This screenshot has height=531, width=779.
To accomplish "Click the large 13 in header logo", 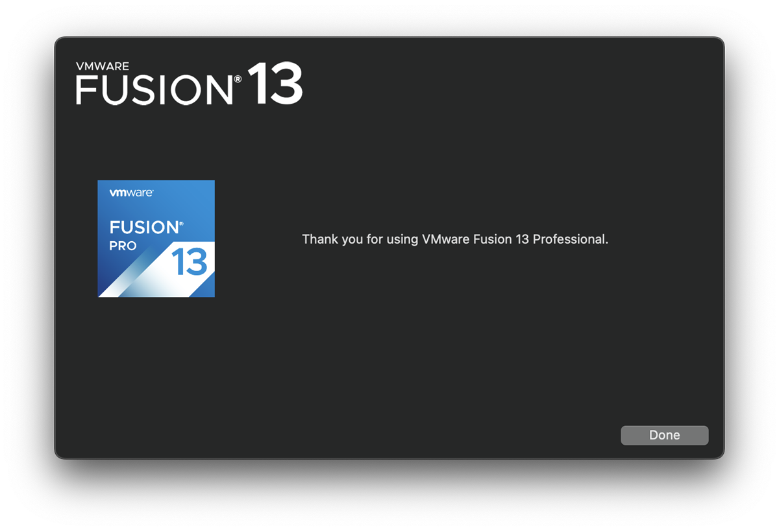I will coord(275,84).
